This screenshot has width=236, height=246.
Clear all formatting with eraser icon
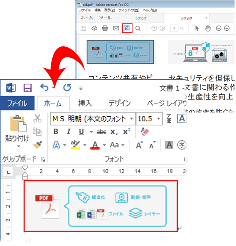(145, 131)
